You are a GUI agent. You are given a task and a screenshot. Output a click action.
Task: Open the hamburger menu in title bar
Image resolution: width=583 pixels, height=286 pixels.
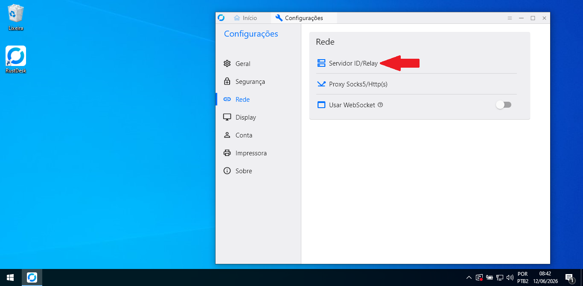coord(510,18)
